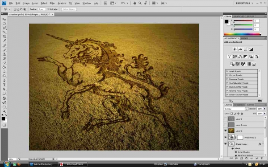Select the Dodge tool
The width and height of the screenshot is (268, 167).
click(4, 76)
